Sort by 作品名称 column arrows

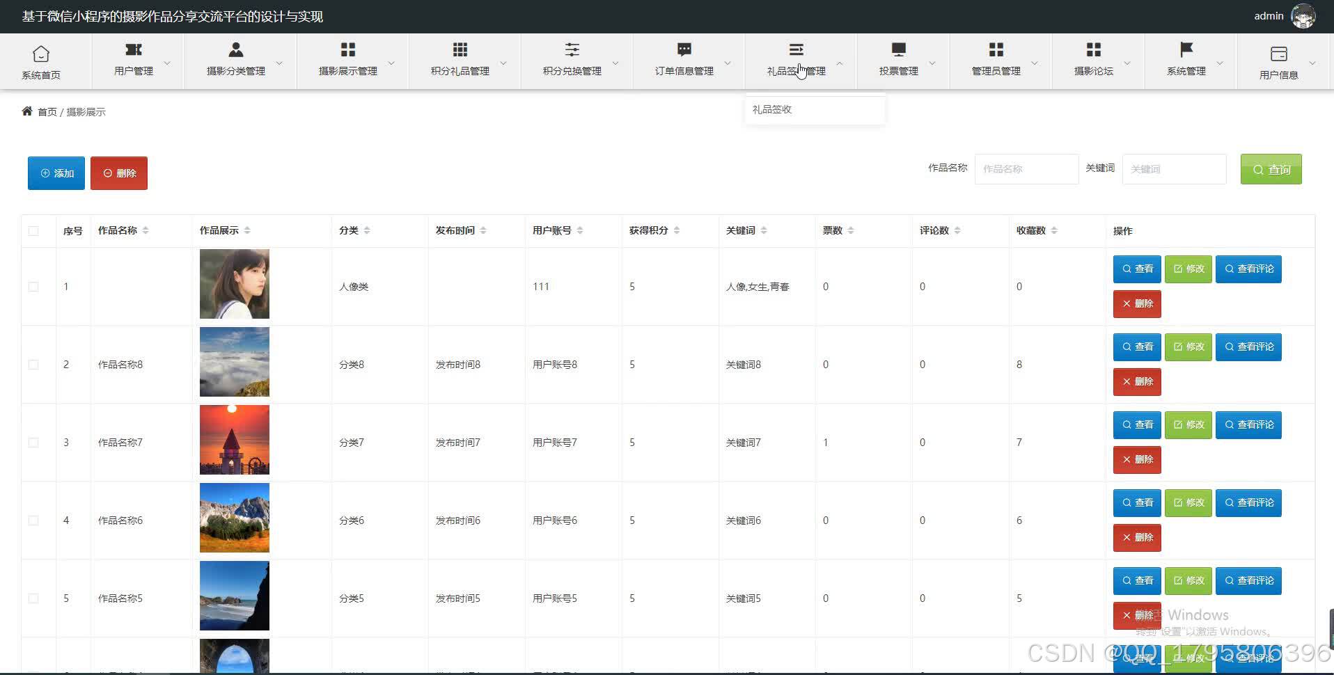(146, 230)
